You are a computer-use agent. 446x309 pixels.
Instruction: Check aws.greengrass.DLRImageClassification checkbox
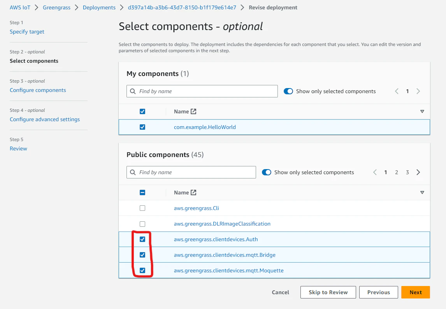pos(142,224)
